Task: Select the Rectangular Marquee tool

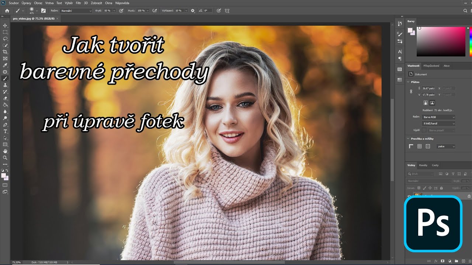Action: point(5,32)
